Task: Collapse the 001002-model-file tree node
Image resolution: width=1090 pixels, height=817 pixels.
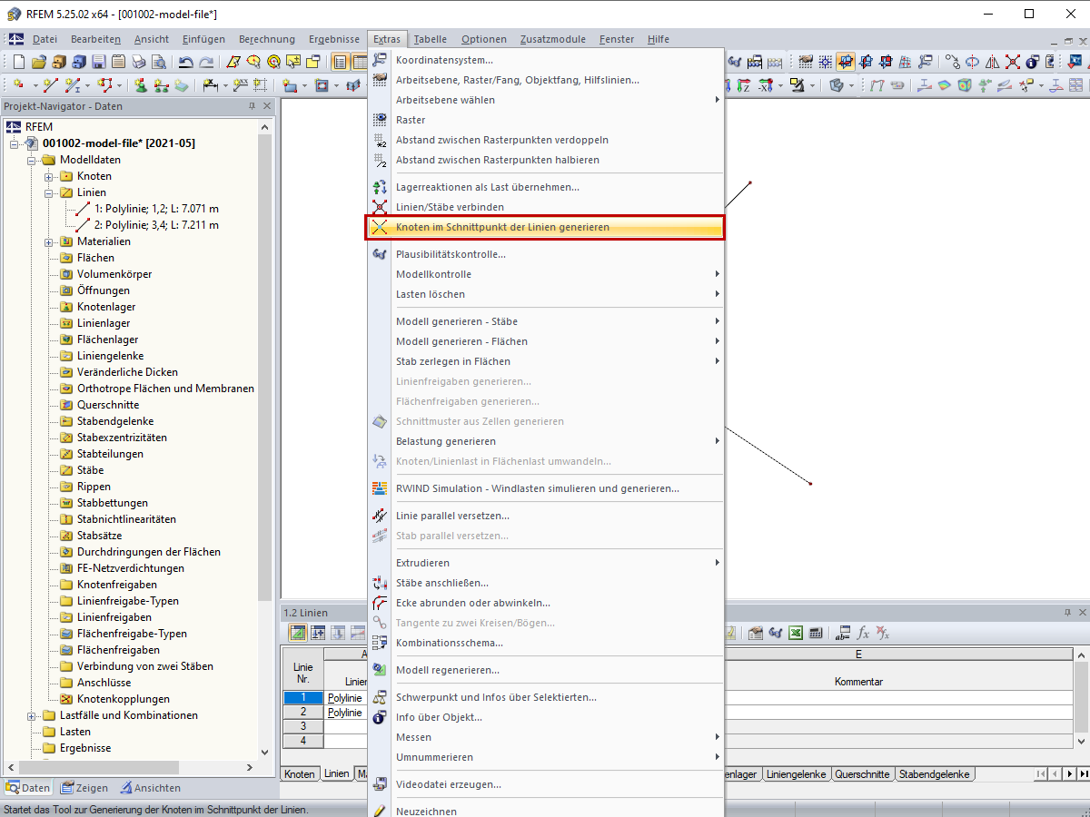Action: point(15,143)
